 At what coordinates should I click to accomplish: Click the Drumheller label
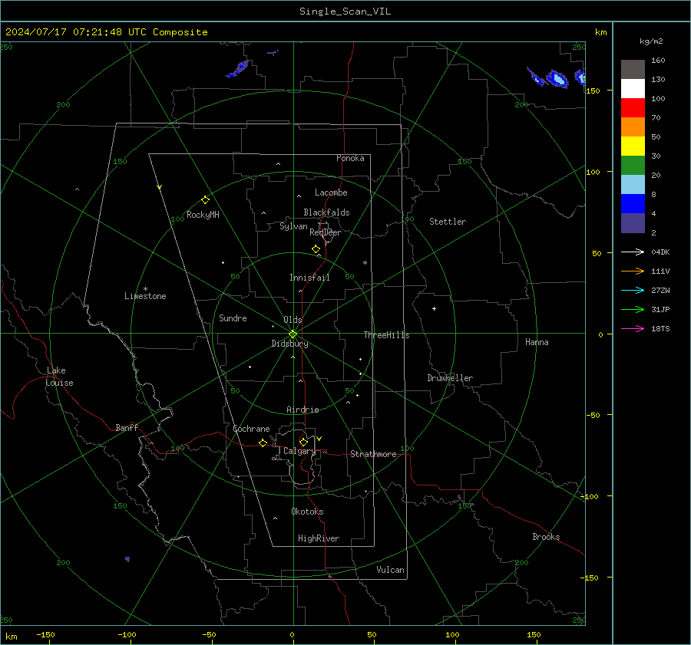[x=450, y=378]
